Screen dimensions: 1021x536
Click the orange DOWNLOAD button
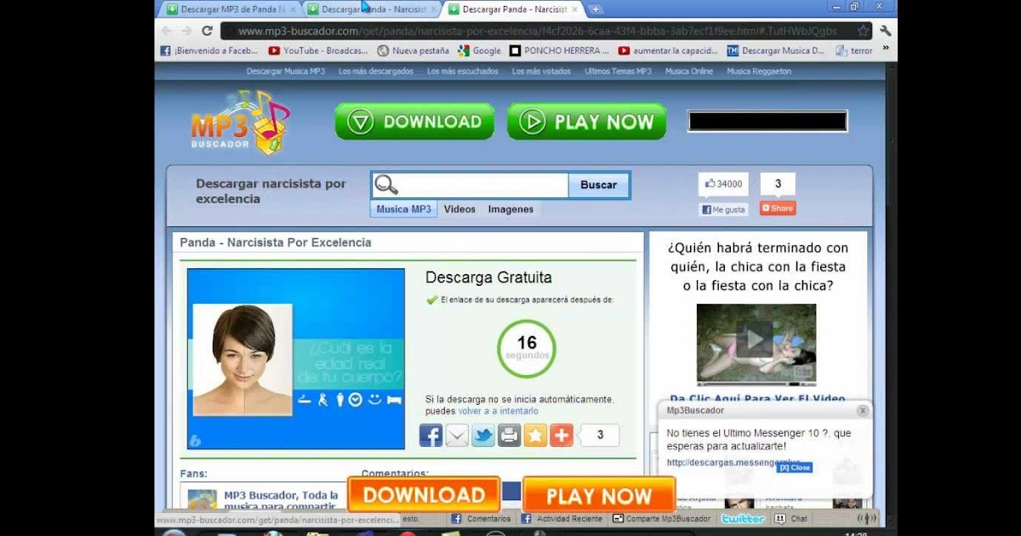coord(424,495)
